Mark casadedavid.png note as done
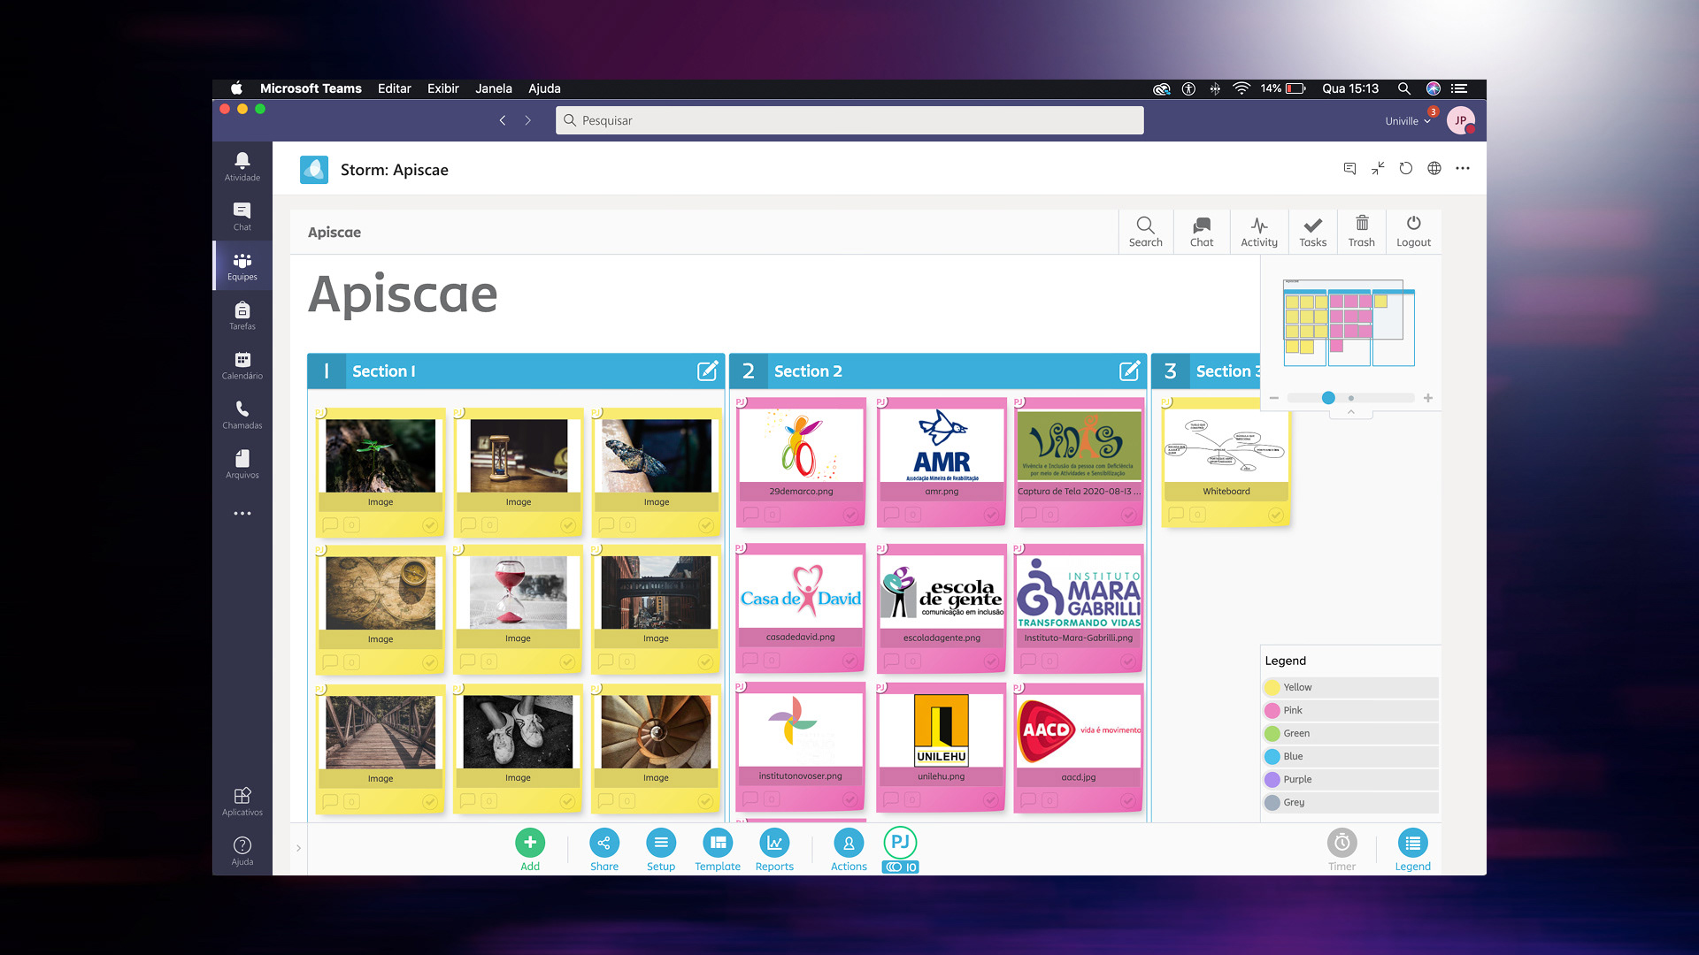 coord(849,661)
